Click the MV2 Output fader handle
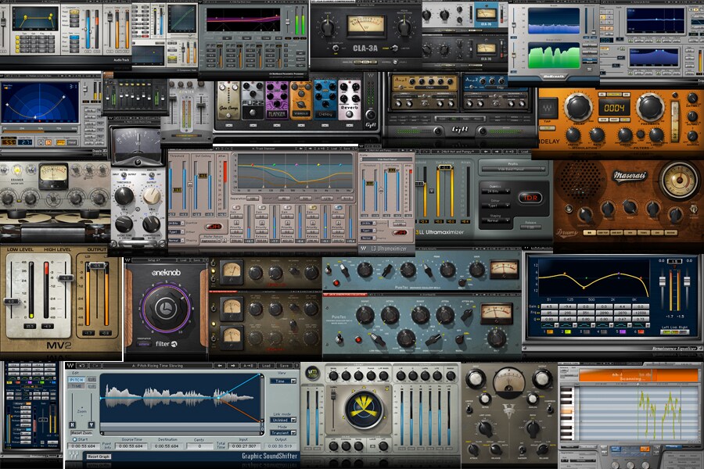Screen dimensions: 704x469 [x=97, y=266]
